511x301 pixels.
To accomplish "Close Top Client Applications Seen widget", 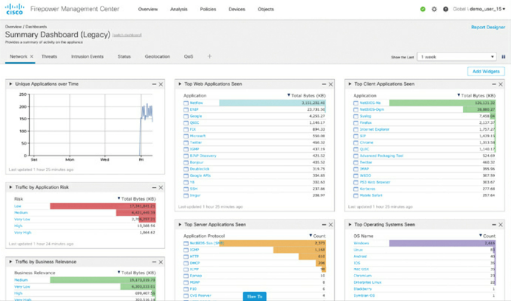I will point(501,84).
